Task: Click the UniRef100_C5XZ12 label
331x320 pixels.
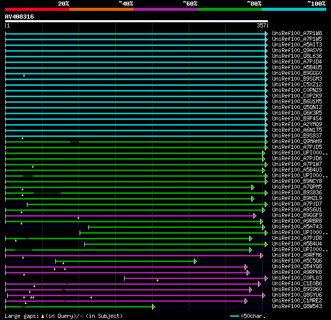Action: pyautogui.click(x=297, y=85)
